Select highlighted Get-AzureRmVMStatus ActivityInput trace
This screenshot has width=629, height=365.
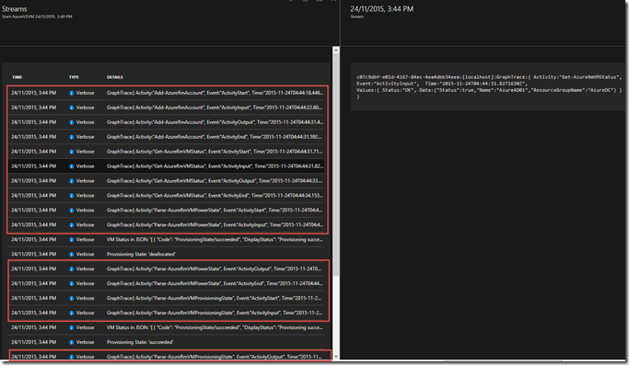click(x=166, y=166)
